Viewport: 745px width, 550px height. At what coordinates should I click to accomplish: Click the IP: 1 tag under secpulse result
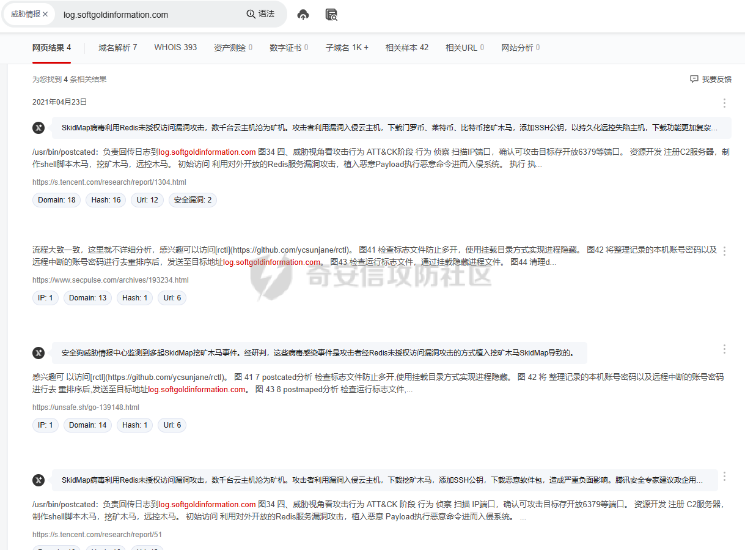point(46,298)
